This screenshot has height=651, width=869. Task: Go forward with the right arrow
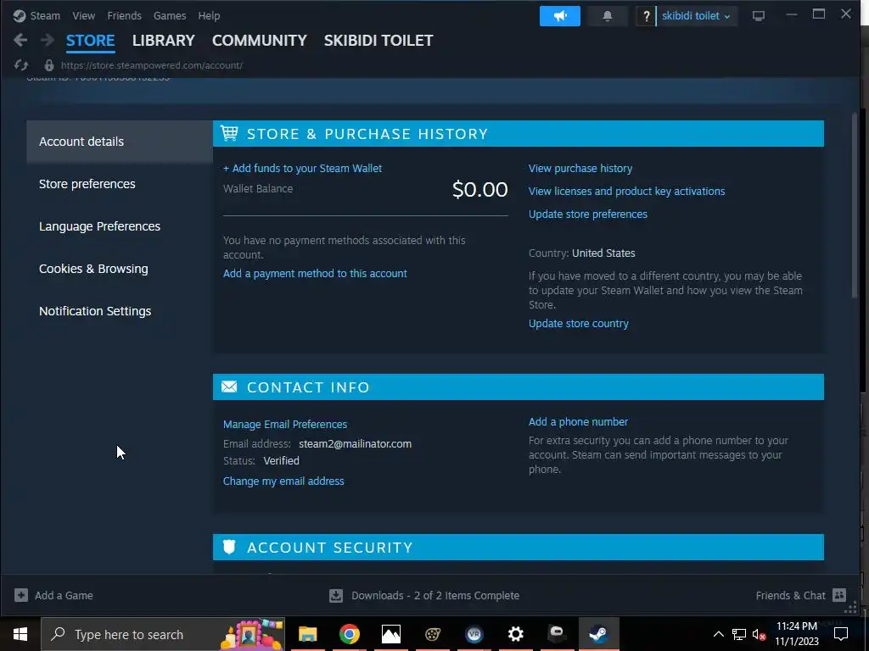(48, 40)
